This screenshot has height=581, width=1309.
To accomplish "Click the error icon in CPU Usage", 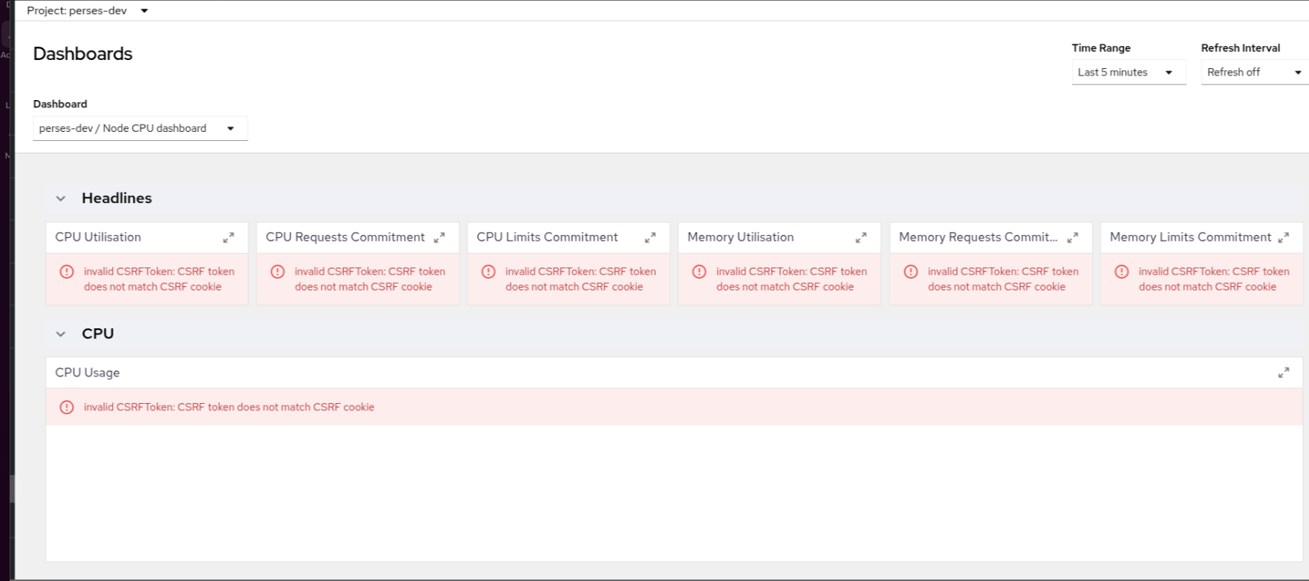I will (67, 407).
